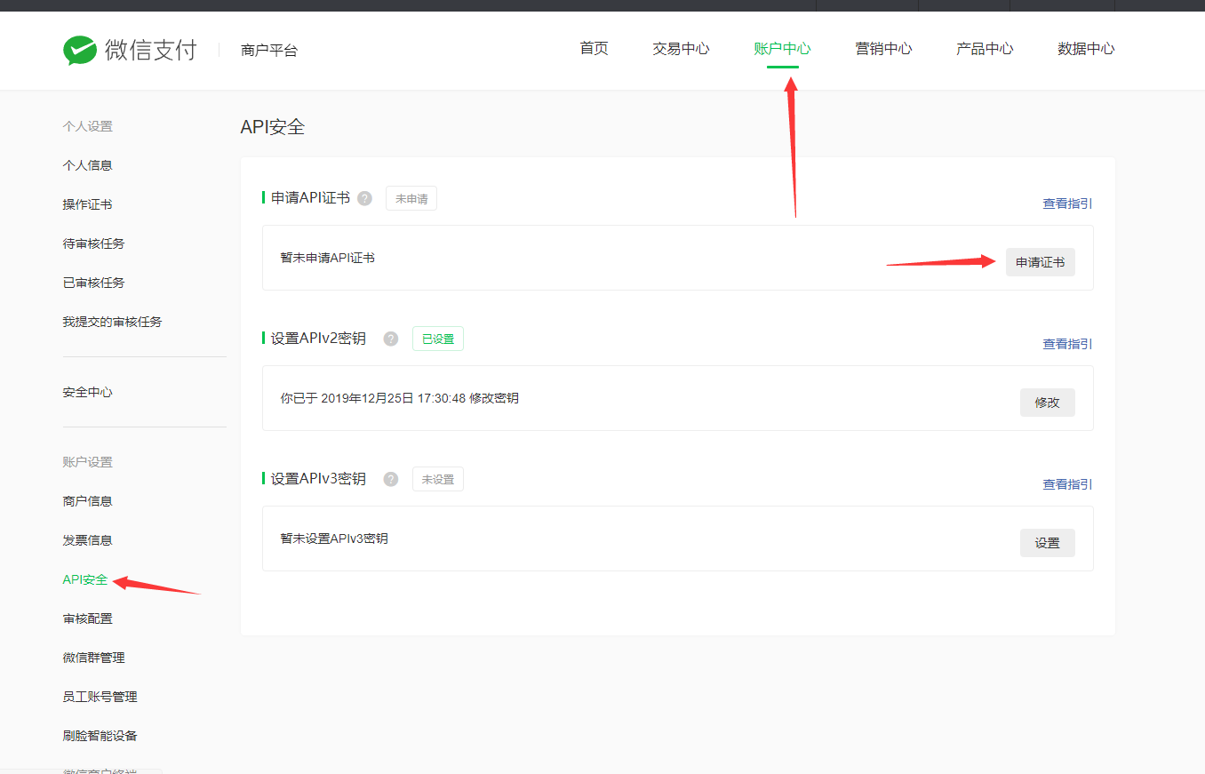Click the 申请证书 button
The height and width of the screenshot is (774, 1205).
(1040, 262)
